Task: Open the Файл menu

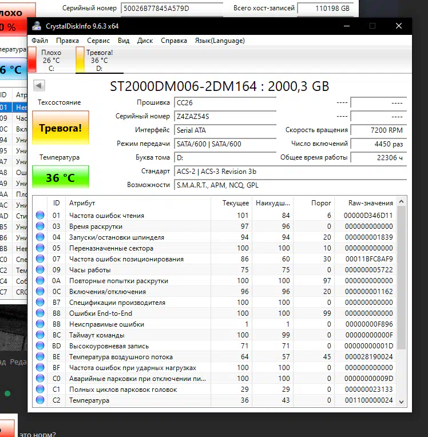Action: tap(39, 41)
